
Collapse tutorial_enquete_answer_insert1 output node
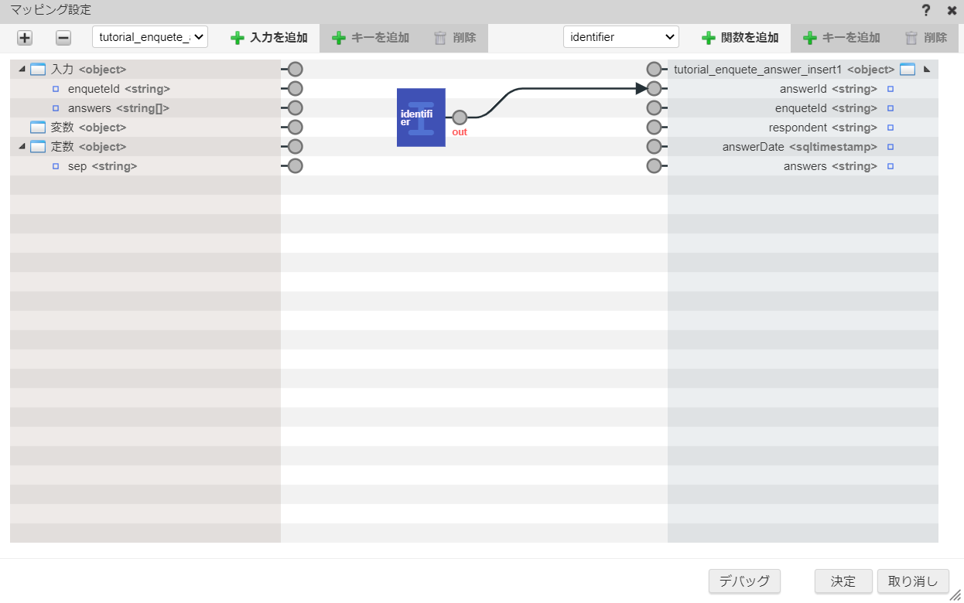[x=927, y=70]
